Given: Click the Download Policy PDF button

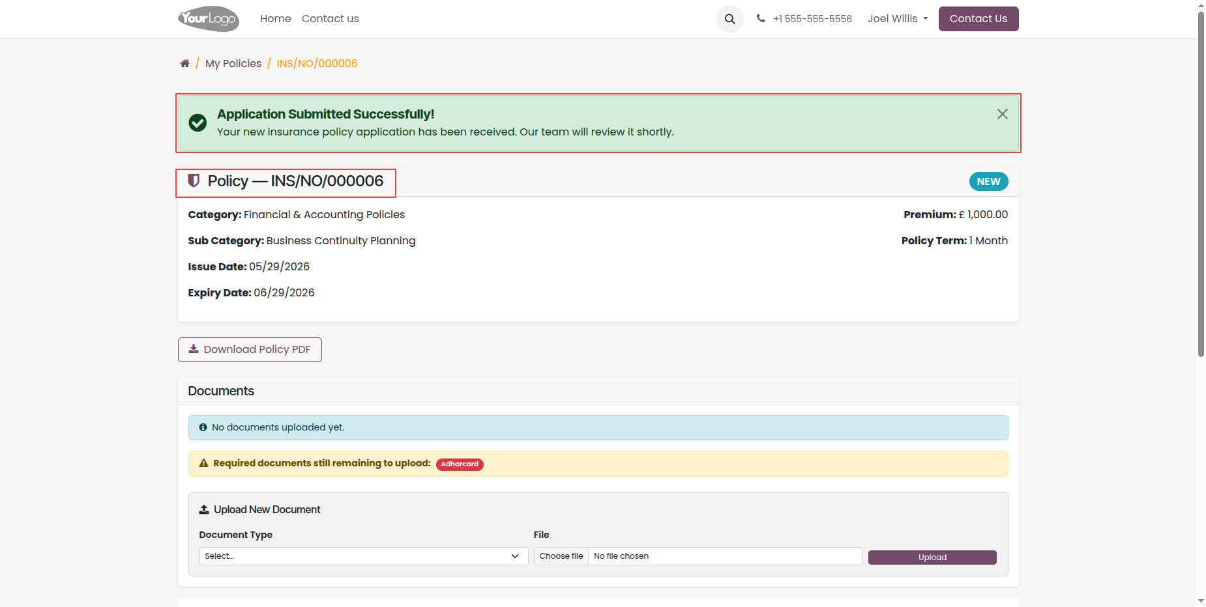Looking at the screenshot, I should coord(250,350).
